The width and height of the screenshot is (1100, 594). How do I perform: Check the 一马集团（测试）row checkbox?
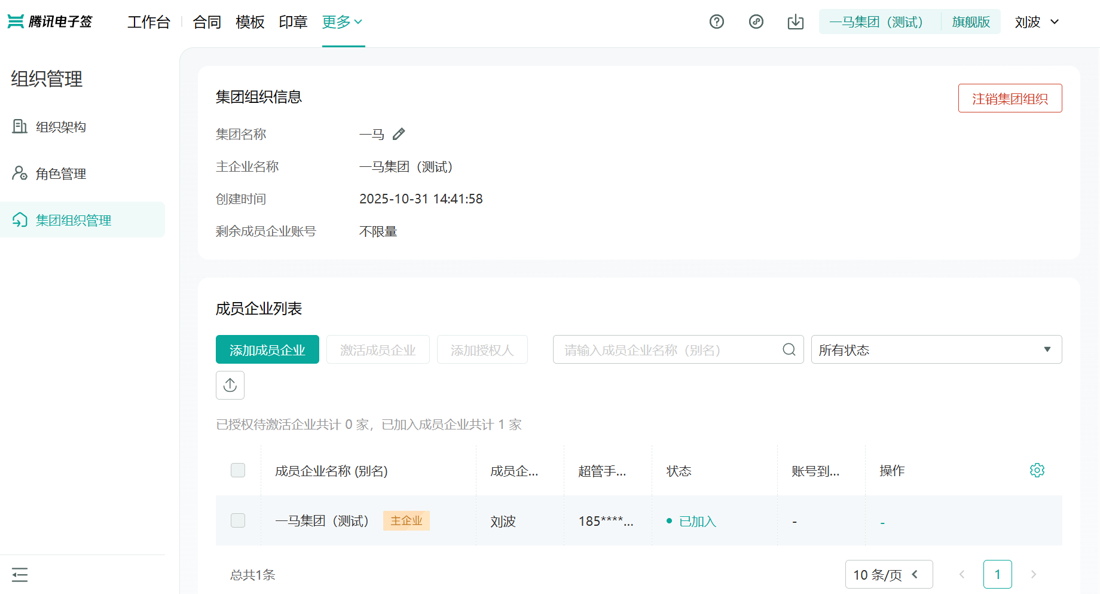[238, 520]
